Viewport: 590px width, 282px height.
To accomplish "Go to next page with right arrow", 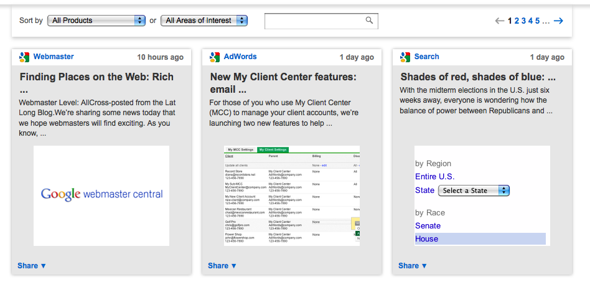I will [558, 21].
